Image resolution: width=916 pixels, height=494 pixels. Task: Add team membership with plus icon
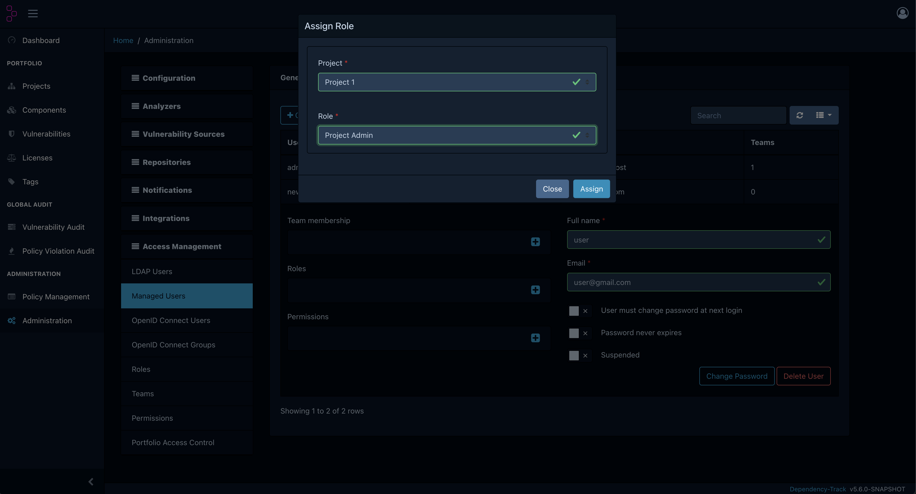point(535,242)
